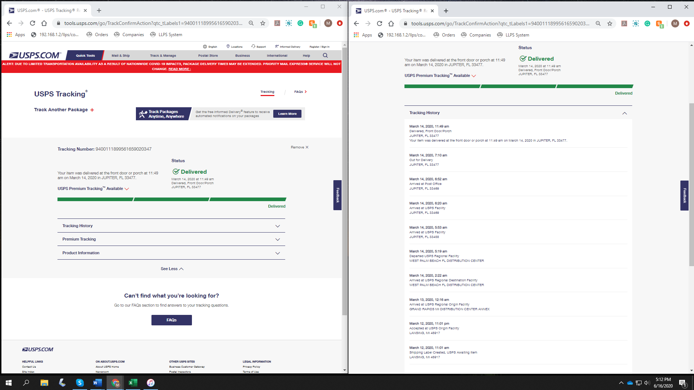Open the Grammarly extension in left browser
The image size is (694, 390).
coord(300,23)
